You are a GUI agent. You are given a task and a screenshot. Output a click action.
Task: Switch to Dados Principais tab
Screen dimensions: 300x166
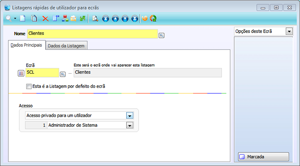click(x=26, y=45)
